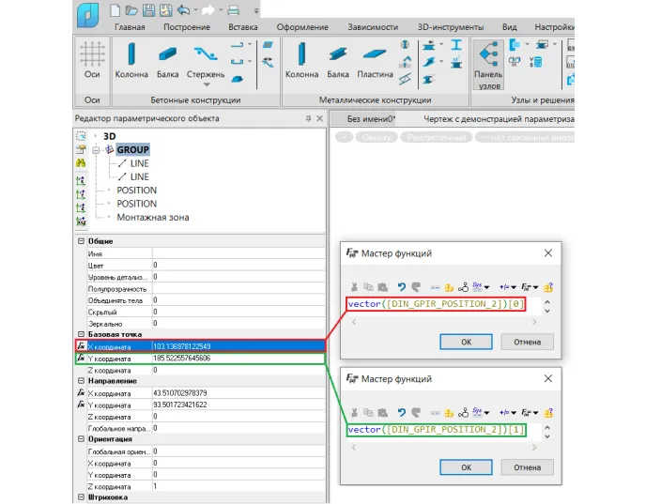Click the yellow blocks icon in [1] formula dialog
This screenshot has width=646, height=504.
449,413
